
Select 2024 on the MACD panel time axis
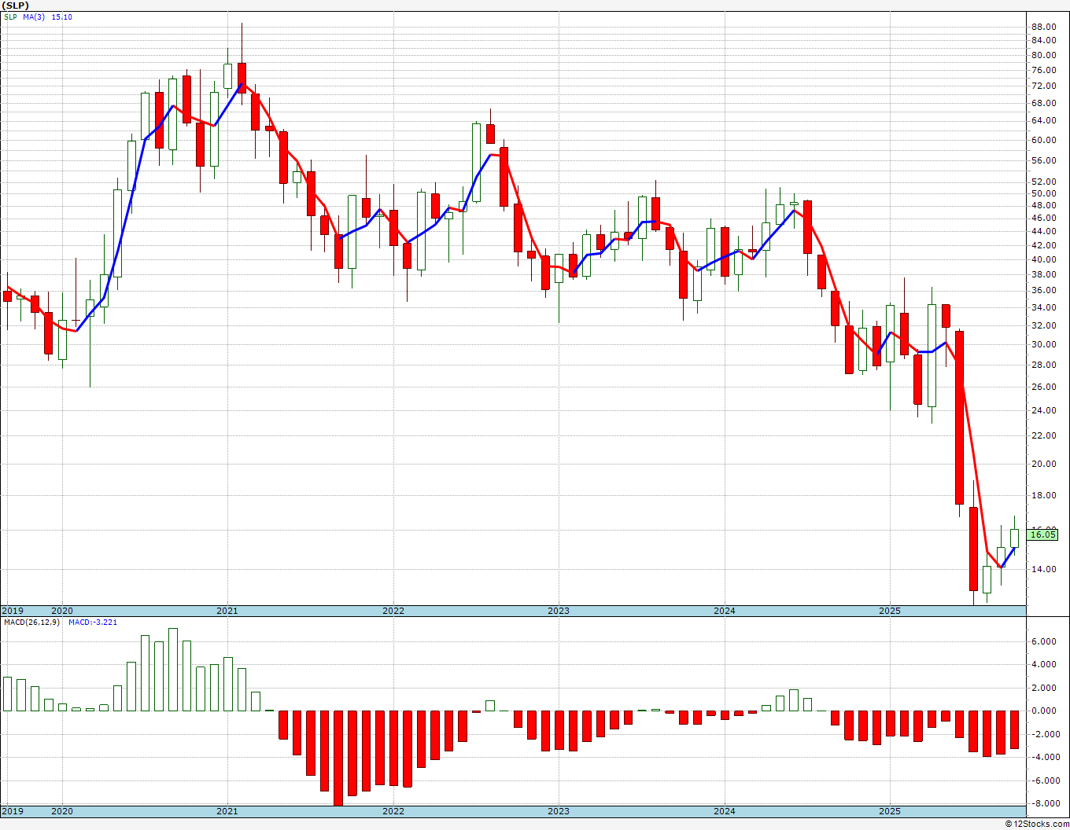point(725,811)
